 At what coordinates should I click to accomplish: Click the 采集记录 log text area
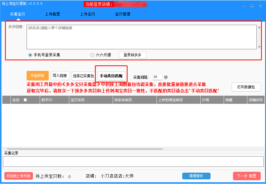[133, 162]
